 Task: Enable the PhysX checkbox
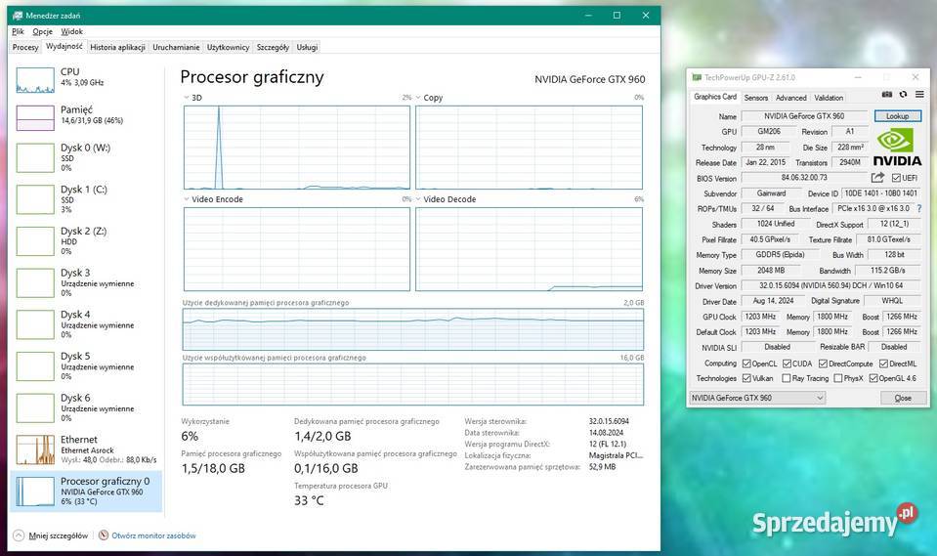tap(837, 378)
